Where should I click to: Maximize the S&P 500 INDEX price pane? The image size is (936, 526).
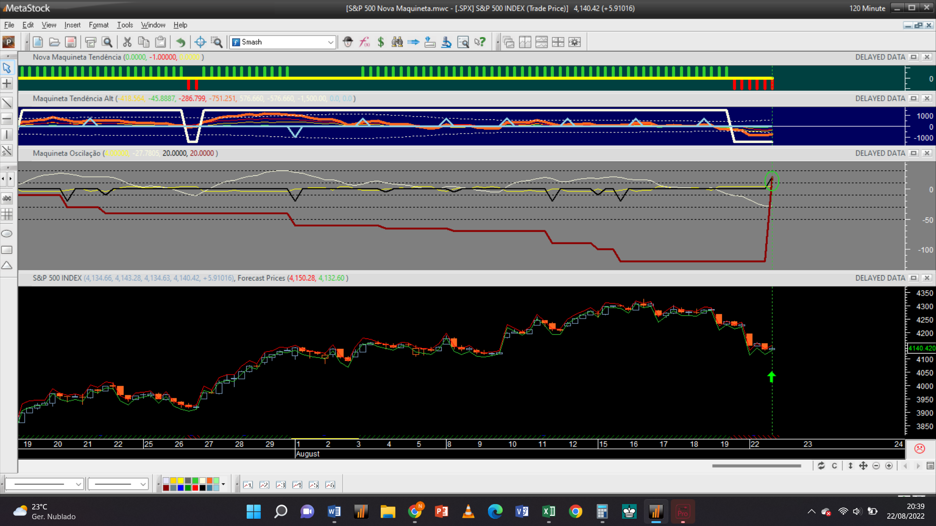point(914,278)
